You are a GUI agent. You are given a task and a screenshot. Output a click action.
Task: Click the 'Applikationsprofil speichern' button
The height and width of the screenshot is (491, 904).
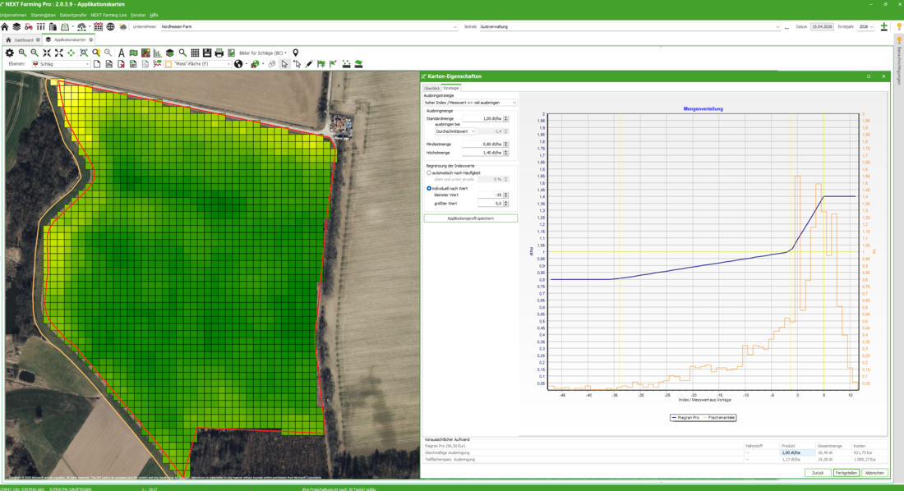tap(470, 218)
